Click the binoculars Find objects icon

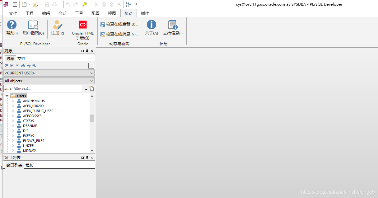(x=23, y=66)
